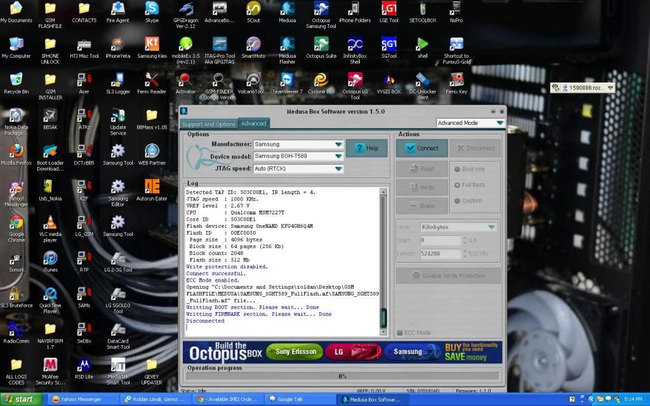Open the Windows start menu
Viewport: 650px width, 406px height.
21,400
